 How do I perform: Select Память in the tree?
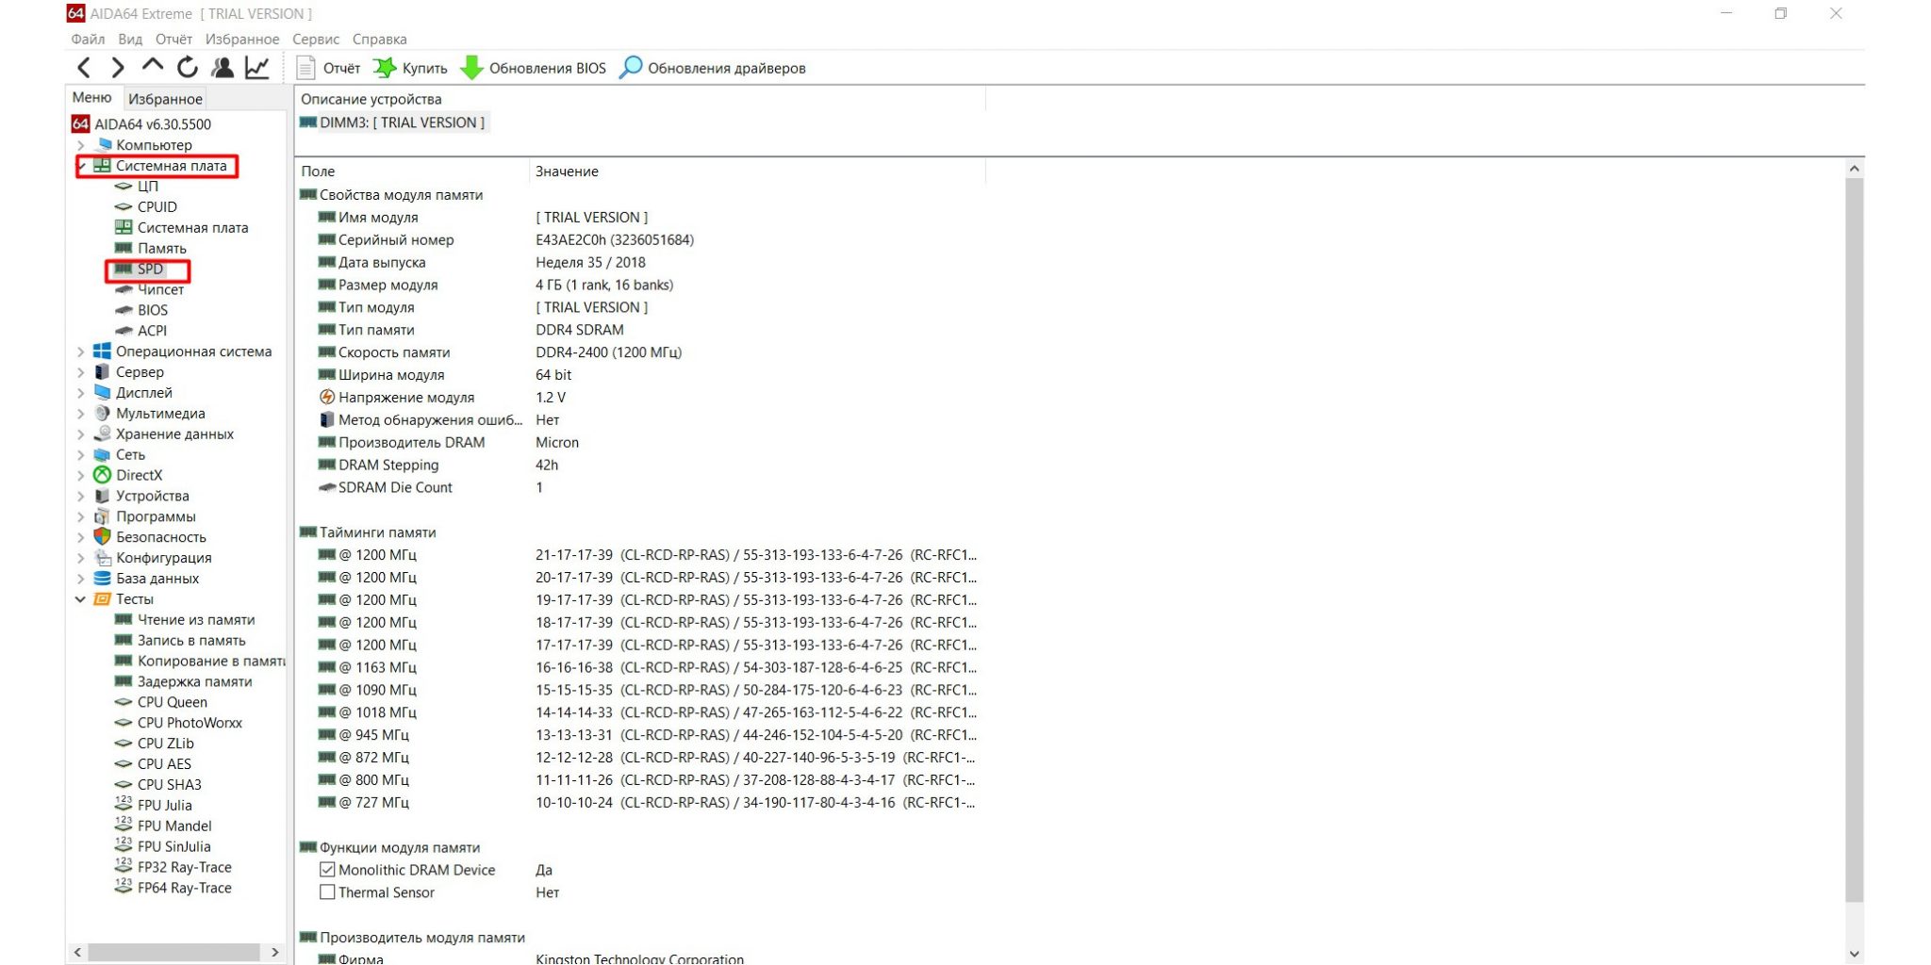pos(161,249)
